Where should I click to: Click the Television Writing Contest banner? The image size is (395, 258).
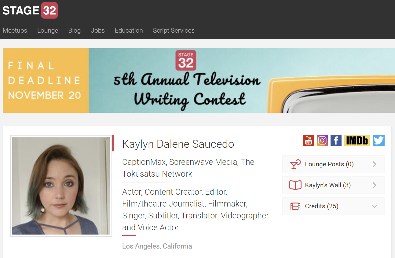pos(199,80)
